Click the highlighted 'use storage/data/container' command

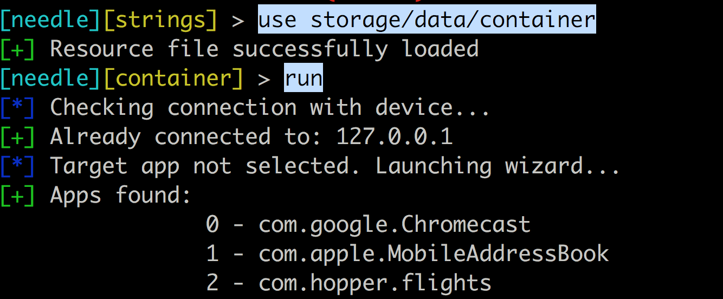pyautogui.click(x=427, y=19)
